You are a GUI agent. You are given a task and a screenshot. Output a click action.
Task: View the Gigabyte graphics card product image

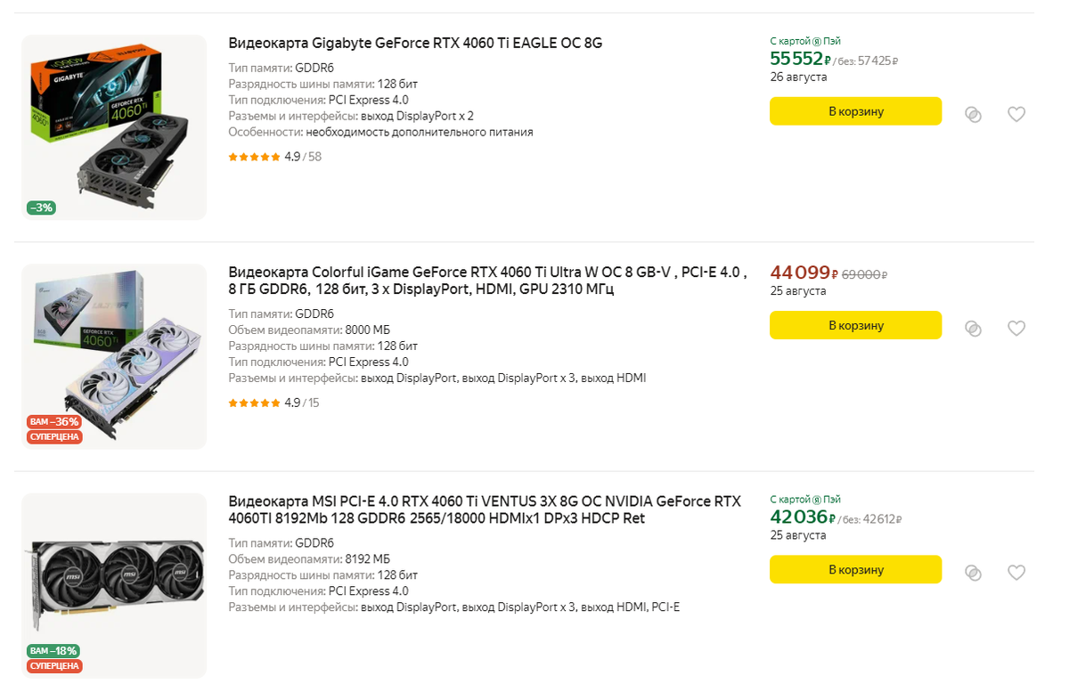[x=114, y=126]
